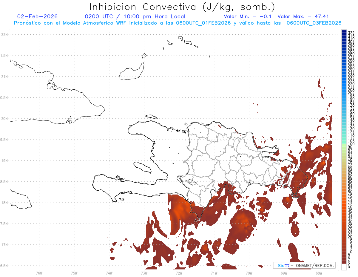The height and width of the screenshot is (277, 358).
Task: Click the '20' value on the color scale
Action: (x=350, y=237)
